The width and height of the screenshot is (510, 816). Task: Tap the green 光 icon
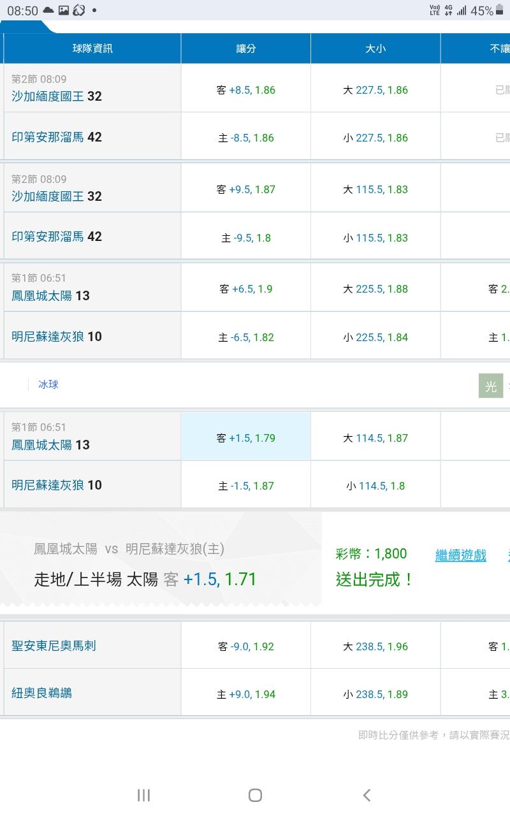tap(491, 386)
